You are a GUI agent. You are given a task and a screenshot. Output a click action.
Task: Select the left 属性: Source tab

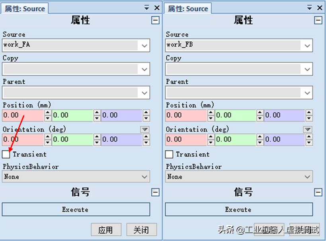[x=25, y=8]
